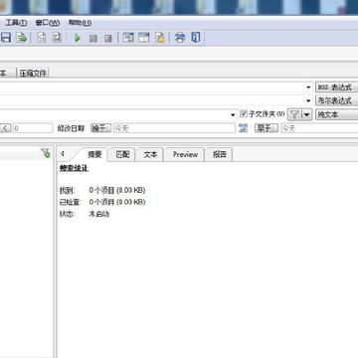The height and width of the screenshot is (358, 358).
Task: Click the second window layout toolbar icon
Action: (143, 38)
